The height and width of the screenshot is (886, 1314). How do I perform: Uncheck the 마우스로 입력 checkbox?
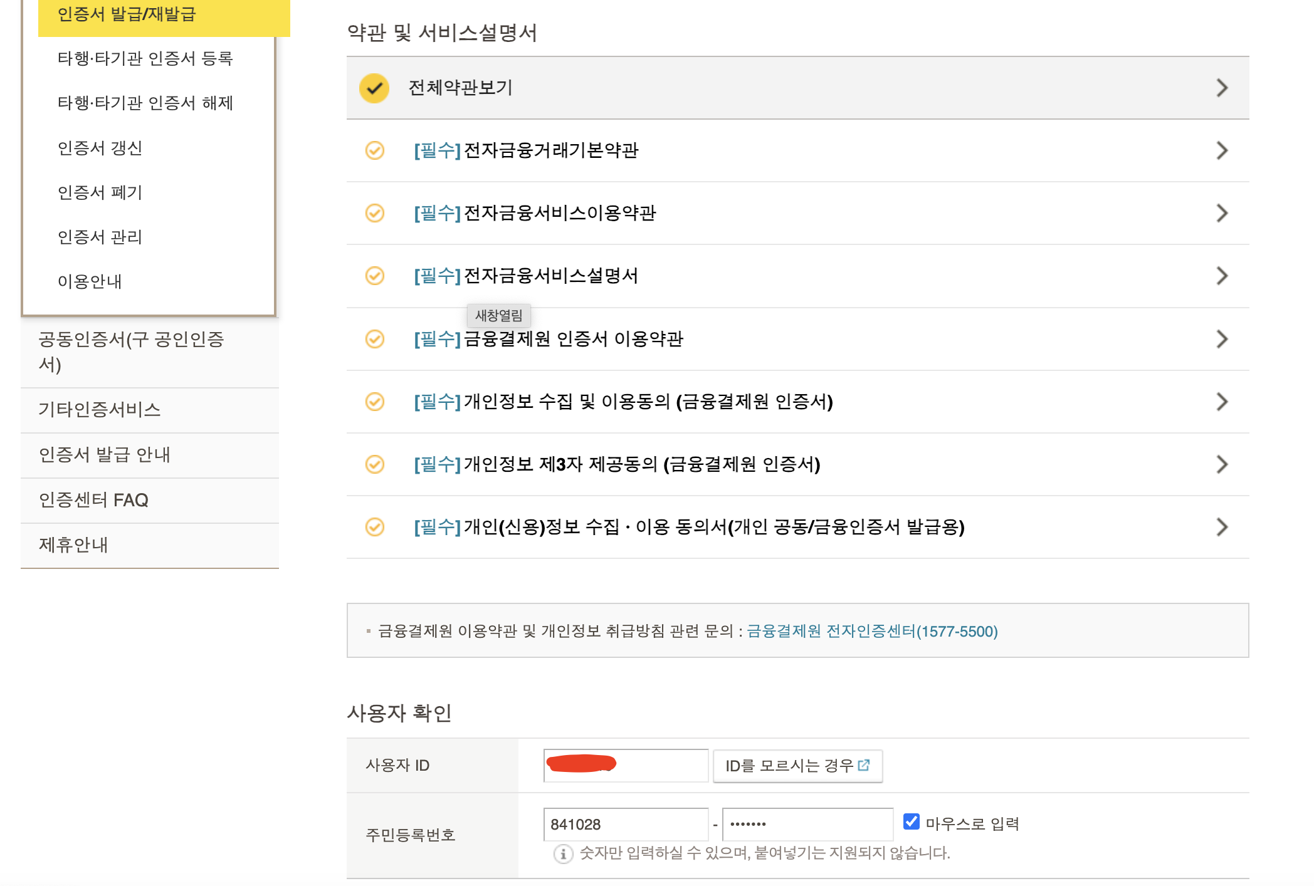coord(911,821)
